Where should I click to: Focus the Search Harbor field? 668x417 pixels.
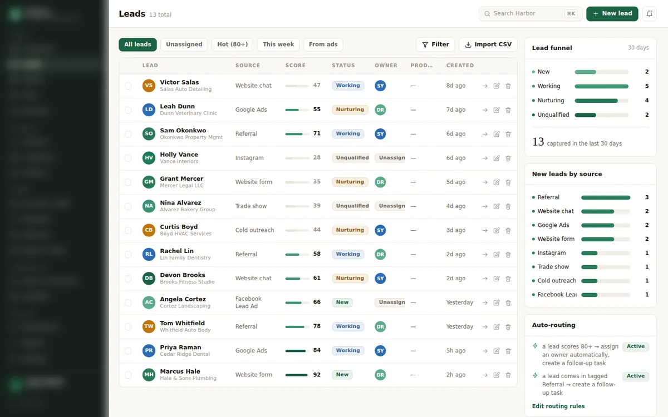[531, 13]
